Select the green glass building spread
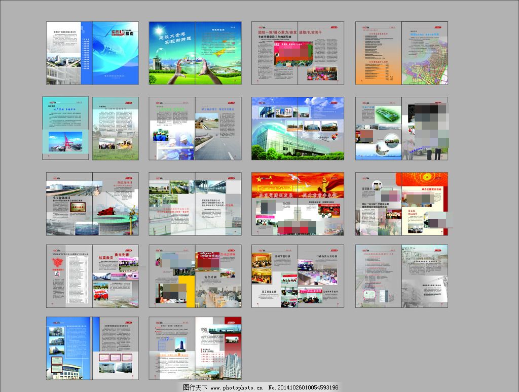 pyautogui.click(x=298, y=129)
